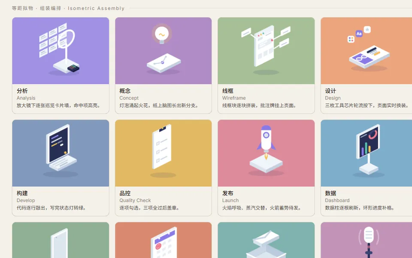Viewport: 412px width, 258px height.
Task: Click the "Dashboard" subtitle
Action: (x=337, y=200)
